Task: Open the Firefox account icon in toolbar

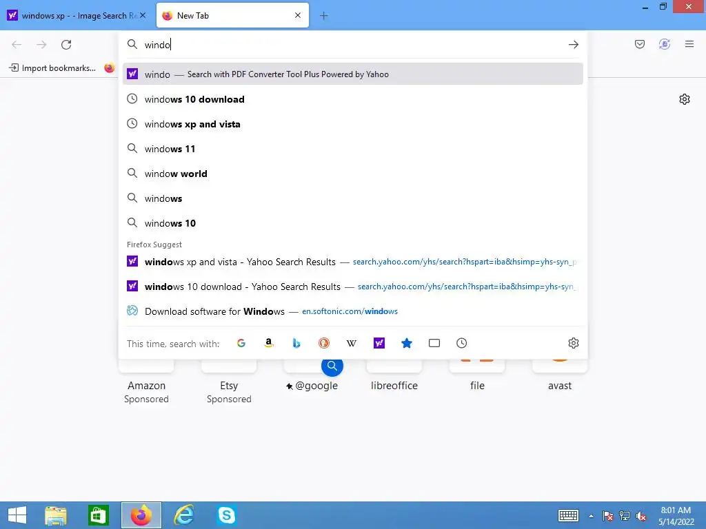Action: click(x=665, y=44)
